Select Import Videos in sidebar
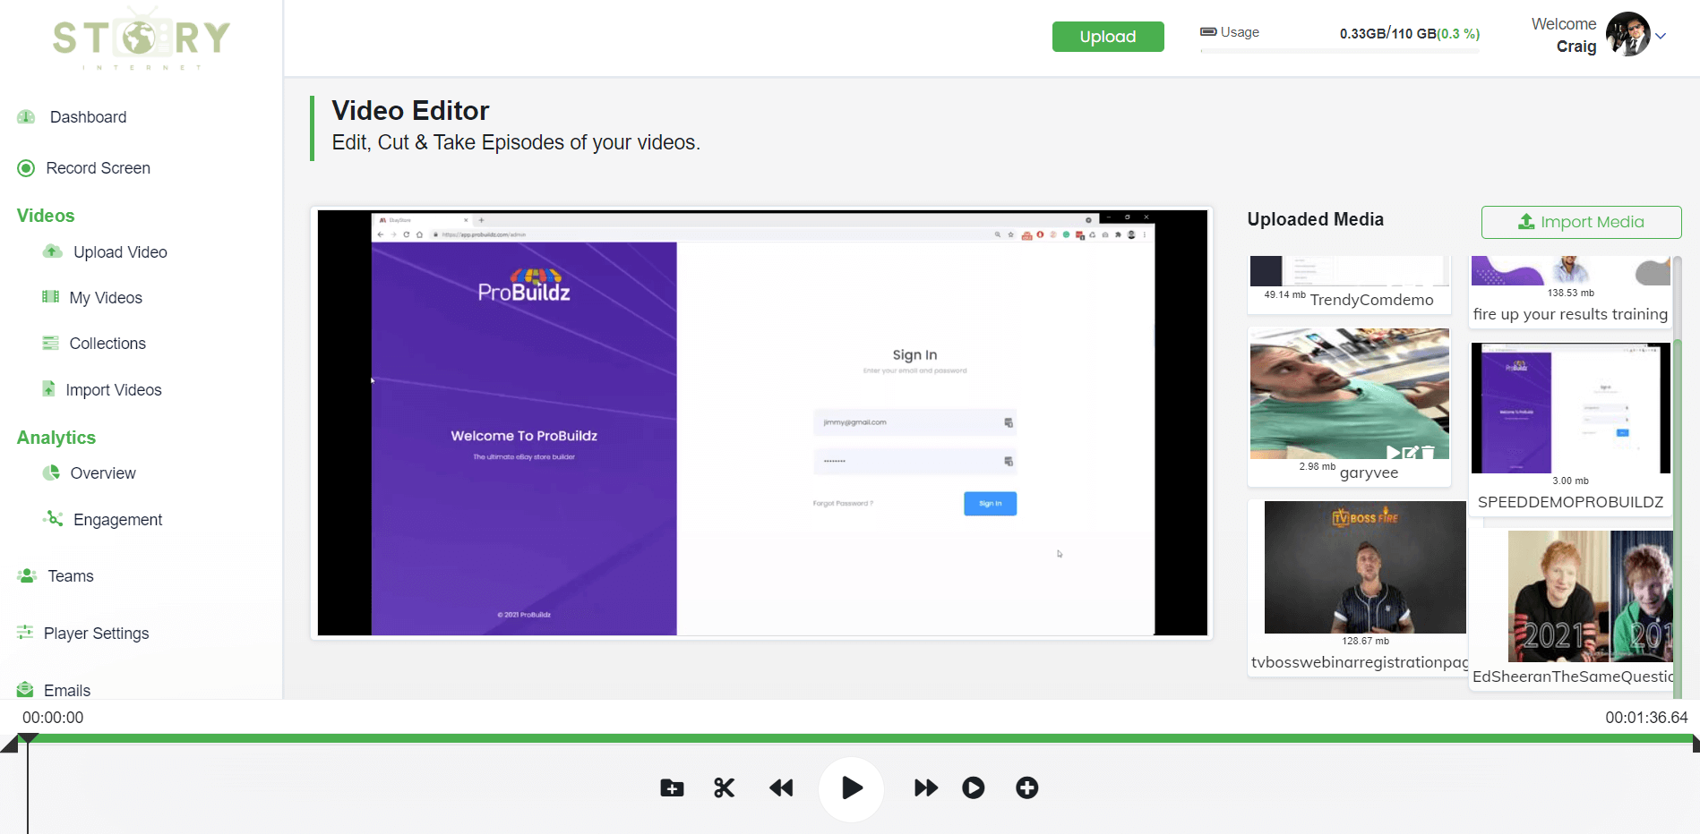 point(114,390)
